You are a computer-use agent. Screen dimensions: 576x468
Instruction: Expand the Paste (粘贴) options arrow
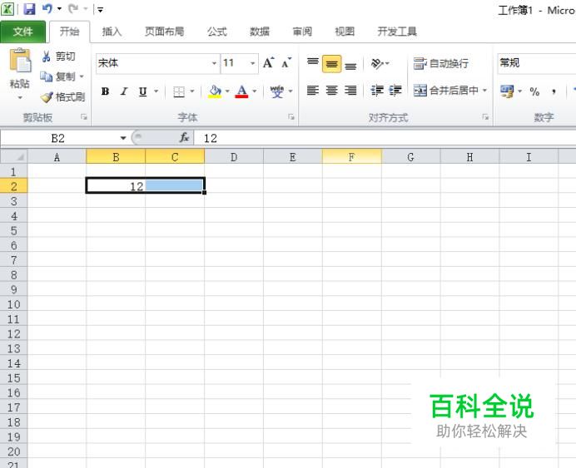tap(20, 97)
